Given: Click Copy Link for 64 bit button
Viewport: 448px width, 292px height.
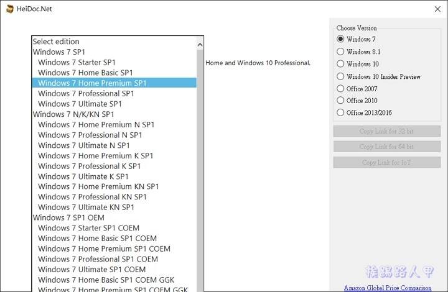Looking at the screenshot, I should [386, 147].
